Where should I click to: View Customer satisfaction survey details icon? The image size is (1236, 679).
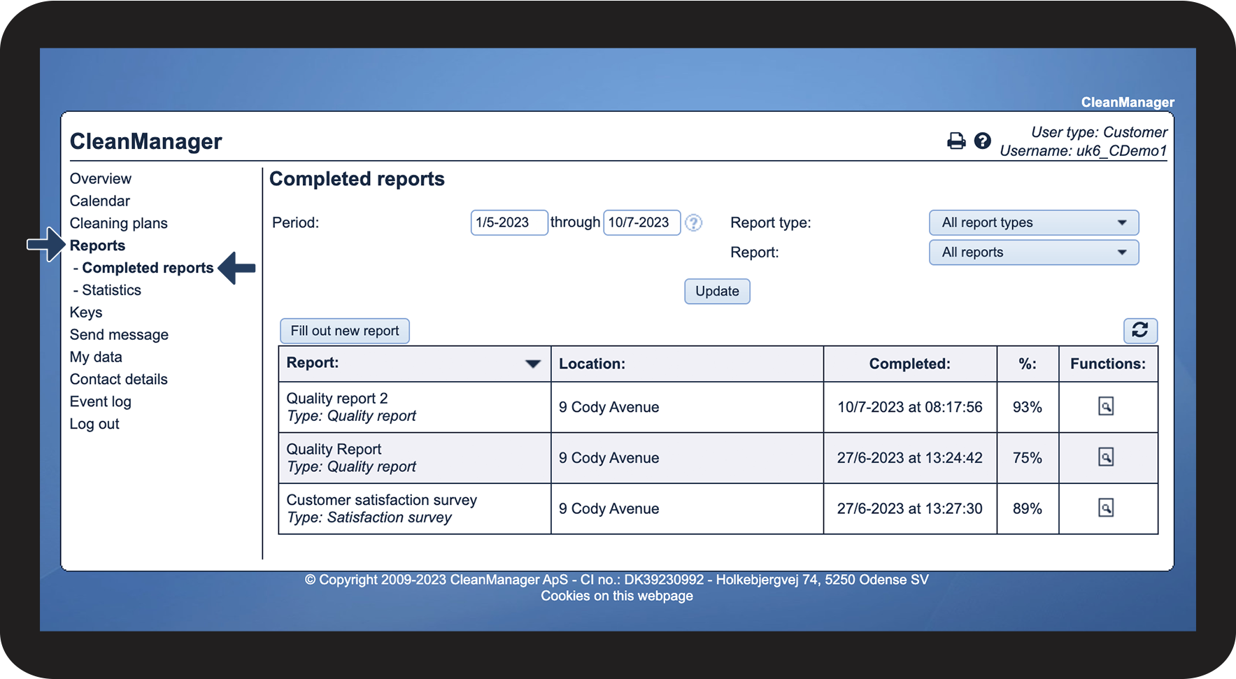(1105, 508)
